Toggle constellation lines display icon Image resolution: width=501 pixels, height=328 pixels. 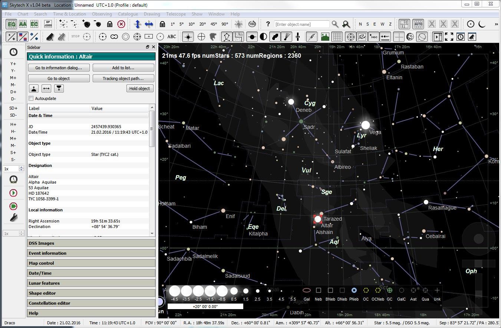click(227, 37)
